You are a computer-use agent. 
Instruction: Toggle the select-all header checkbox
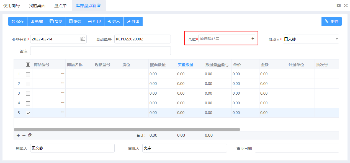pos(28,64)
